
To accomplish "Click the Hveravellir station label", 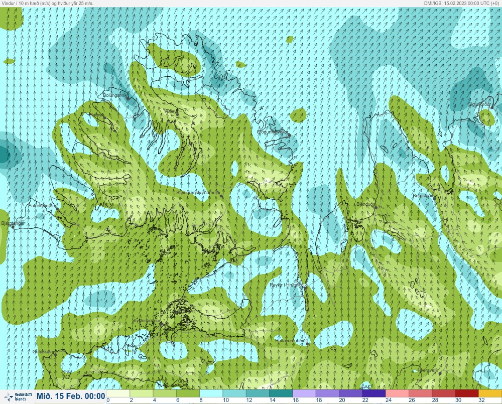I will click(428, 370).
